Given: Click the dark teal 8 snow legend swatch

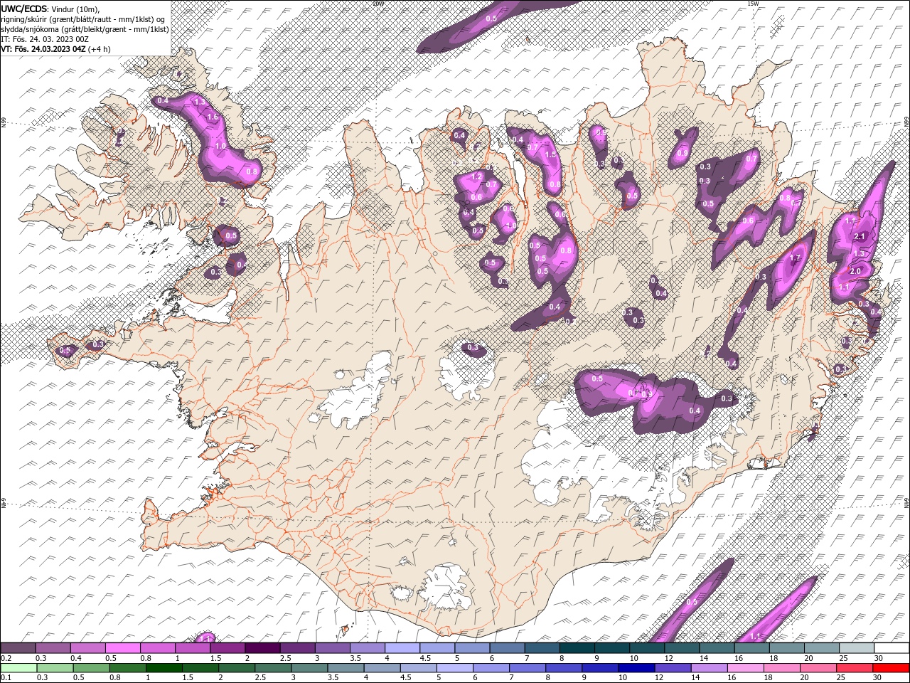Looking at the screenshot, I should [577, 648].
